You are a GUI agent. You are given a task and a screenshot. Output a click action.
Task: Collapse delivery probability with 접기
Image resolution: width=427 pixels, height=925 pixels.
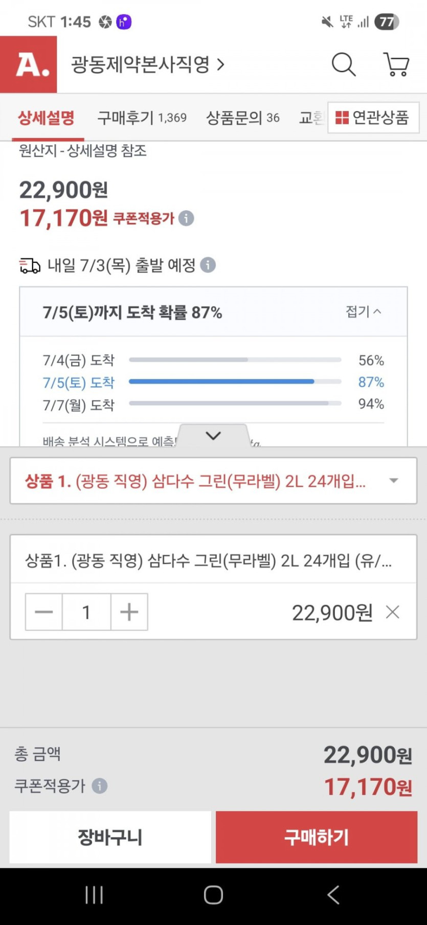tap(363, 311)
